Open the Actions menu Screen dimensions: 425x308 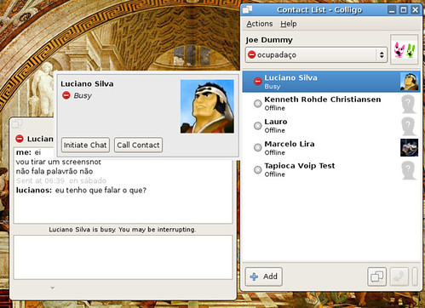pyautogui.click(x=259, y=24)
